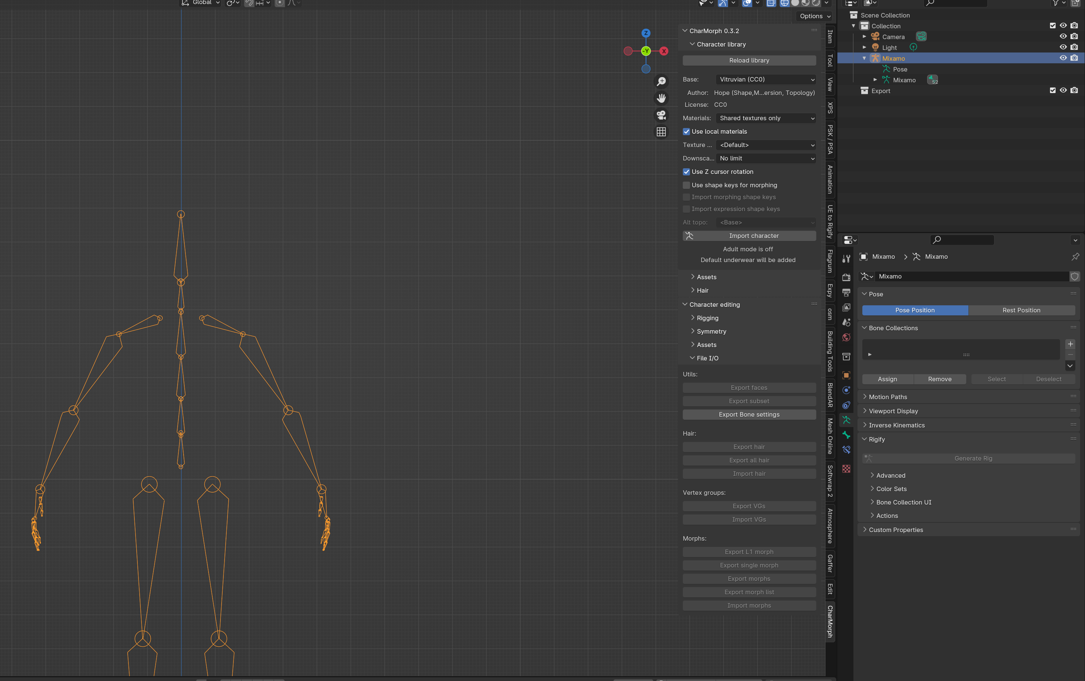Open the Output properties tab
Screen dimensions: 1085x681
point(846,292)
